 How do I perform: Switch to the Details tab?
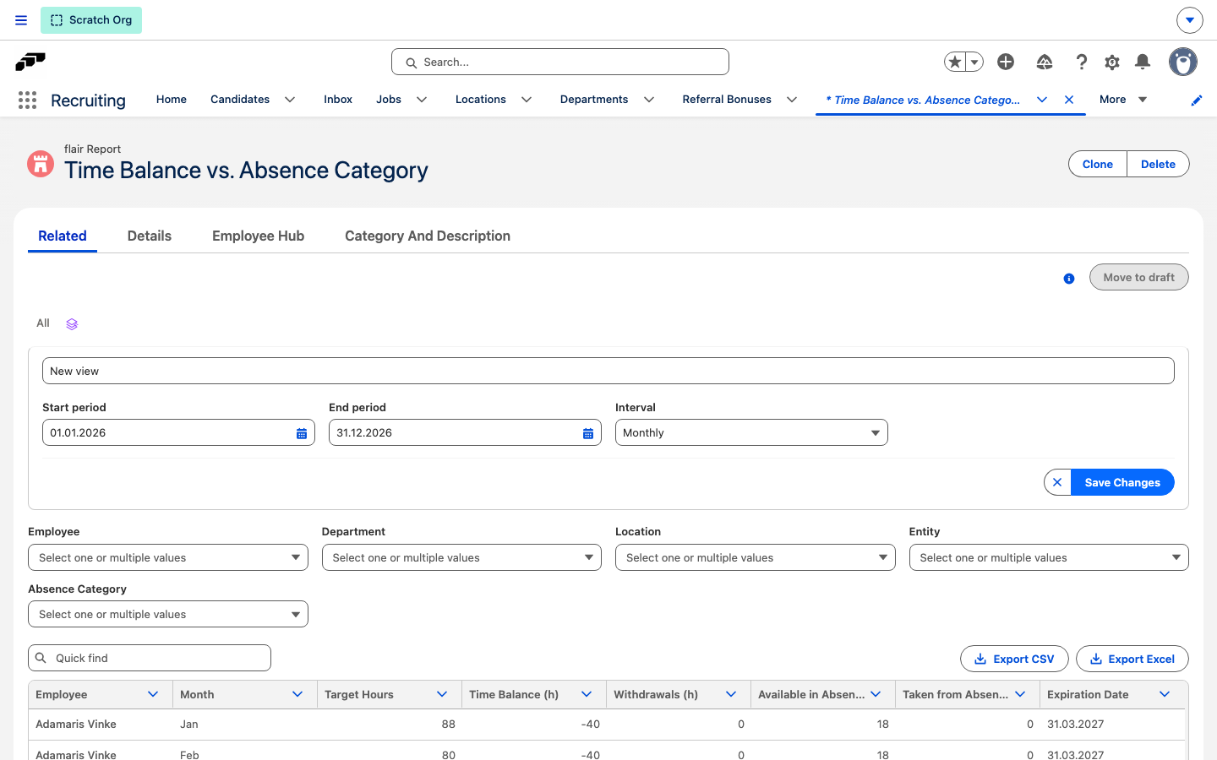tap(150, 236)
